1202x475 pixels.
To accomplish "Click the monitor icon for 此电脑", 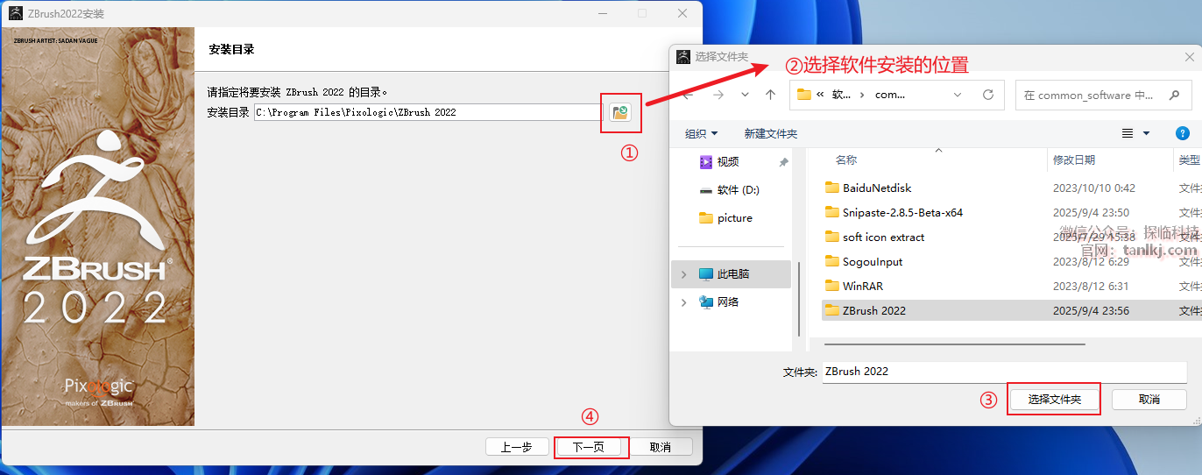I will tap(706, 274).
